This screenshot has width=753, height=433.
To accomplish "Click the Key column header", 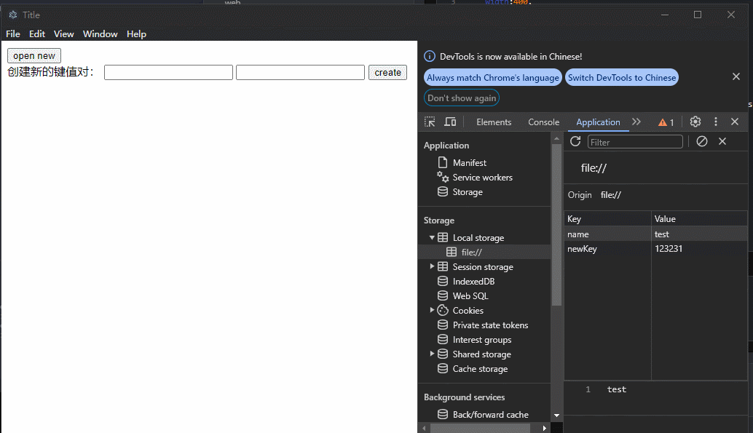I will click(607, 219).
